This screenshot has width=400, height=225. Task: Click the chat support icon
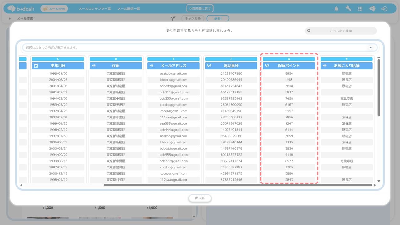(x=372, y=9)
